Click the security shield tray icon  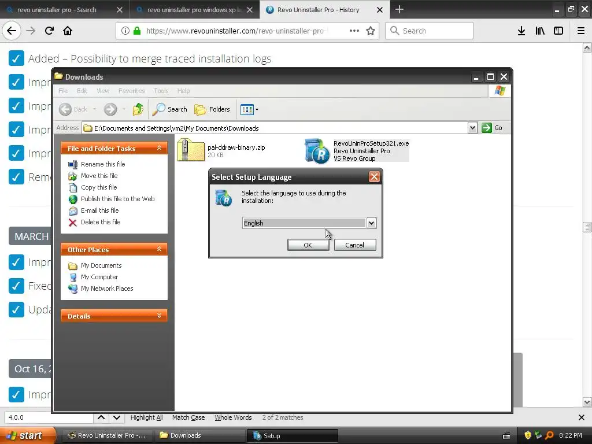coord(527,435)
